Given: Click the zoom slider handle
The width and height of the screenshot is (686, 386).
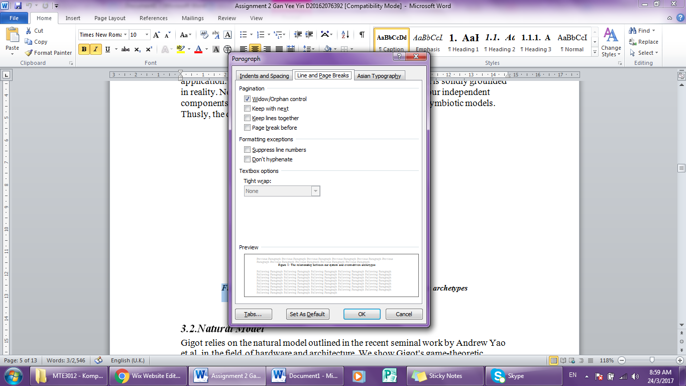Looking at the screenshot, I should (x=652, y=360).
